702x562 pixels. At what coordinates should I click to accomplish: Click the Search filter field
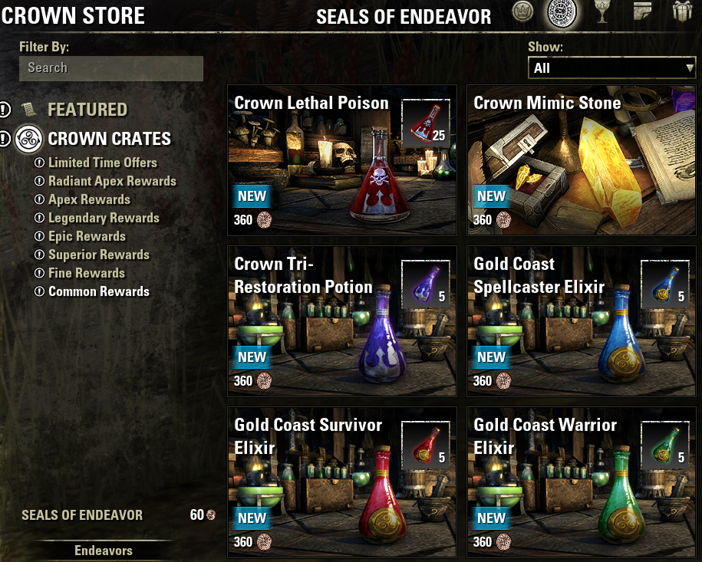point(111,68)
